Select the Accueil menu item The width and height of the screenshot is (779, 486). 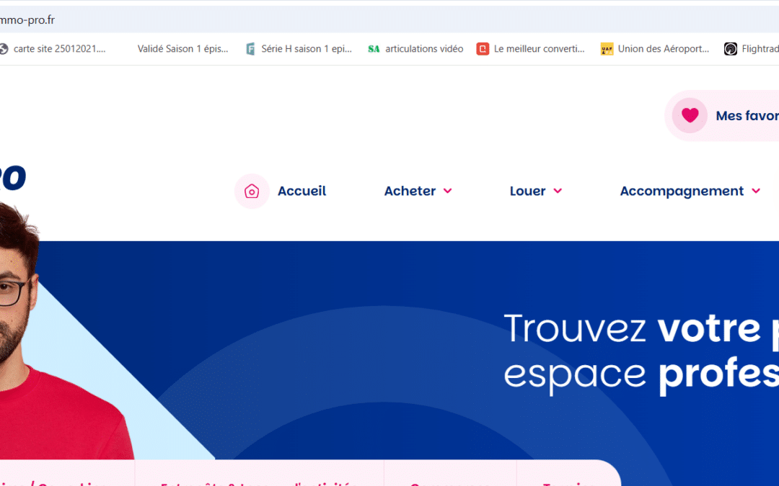[x=302, y=191]
